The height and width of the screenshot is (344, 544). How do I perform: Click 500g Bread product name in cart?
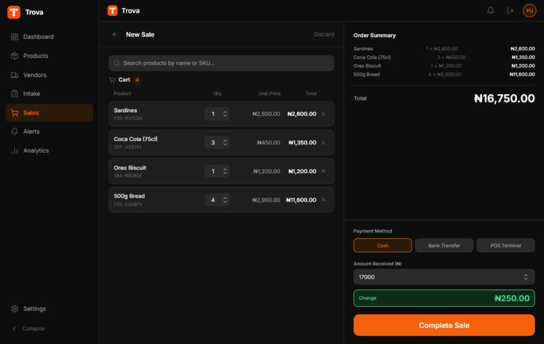(129, 196)
